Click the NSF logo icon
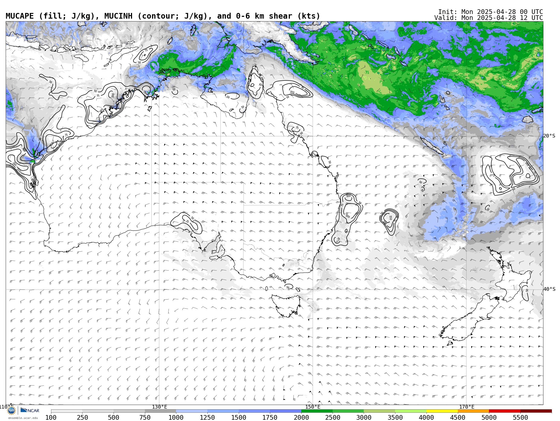 tap(11, 410)
